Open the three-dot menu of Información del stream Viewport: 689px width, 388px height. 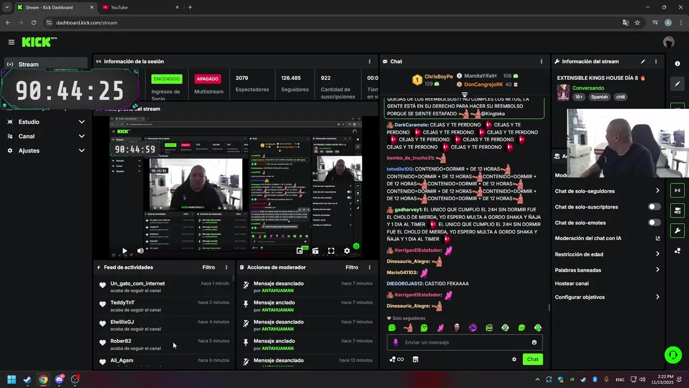[656, 61]
